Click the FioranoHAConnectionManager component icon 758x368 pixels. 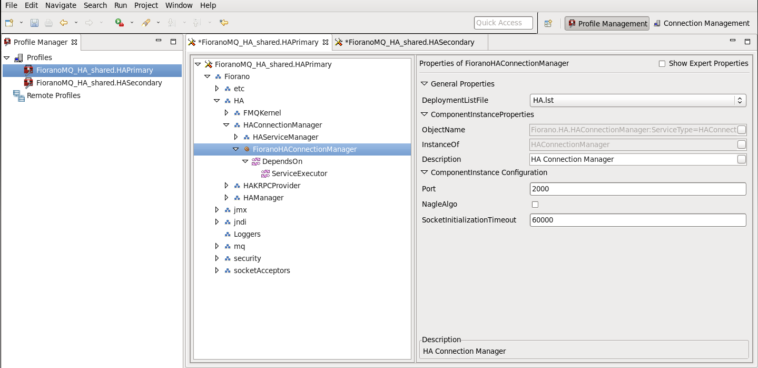[247, 149]
